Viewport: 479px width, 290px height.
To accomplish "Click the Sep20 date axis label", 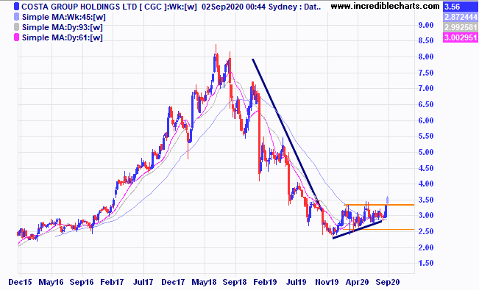I will 388,282.
